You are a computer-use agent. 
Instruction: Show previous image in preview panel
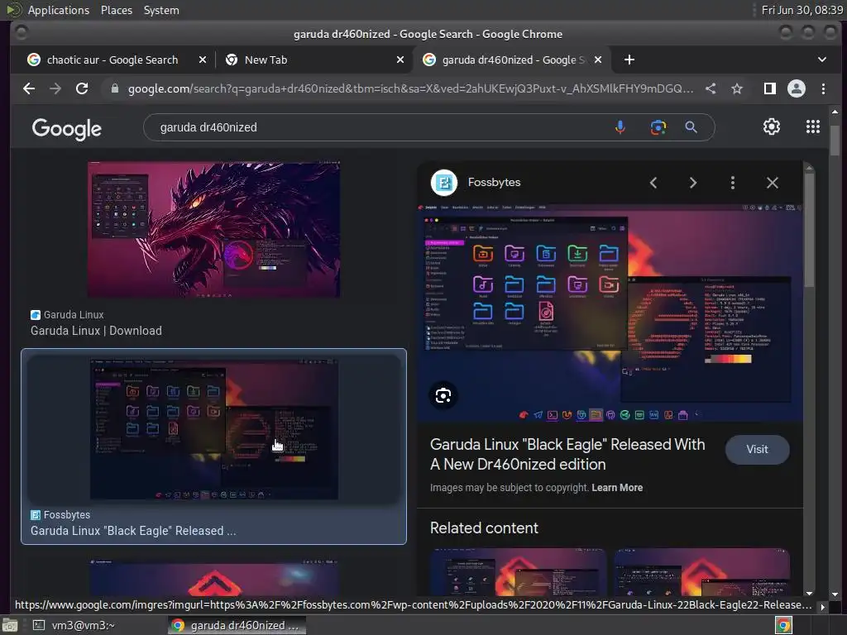(653, 183)
